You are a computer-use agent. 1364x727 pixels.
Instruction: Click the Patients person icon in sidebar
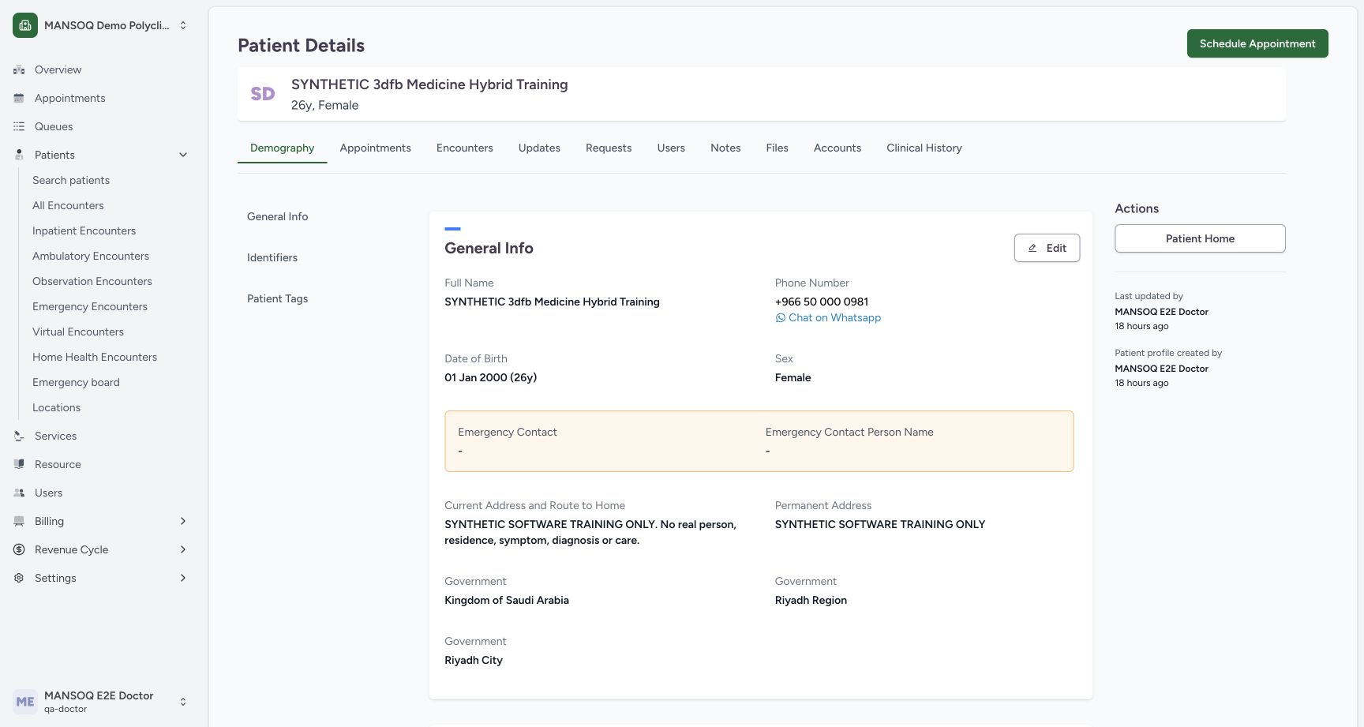coord(19,155)
